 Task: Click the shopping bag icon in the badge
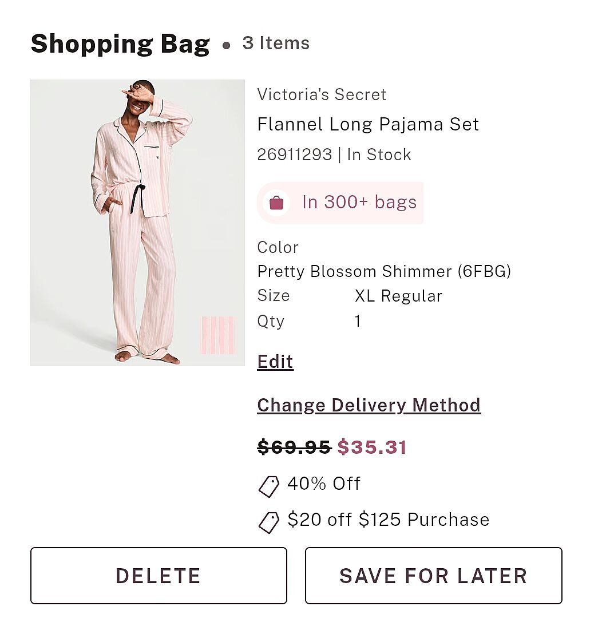[276, 203]
